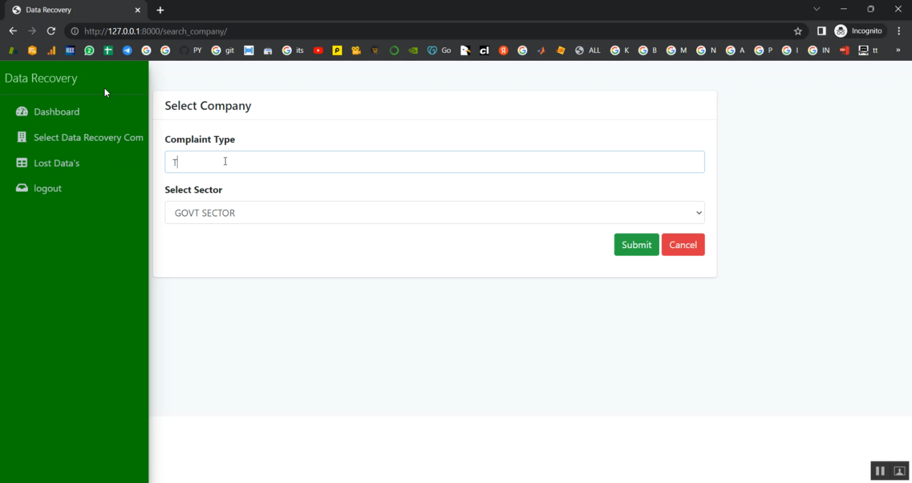Screen dimensions: 912x483
Task: Open Chrome's three-dot menu
Action: (x=899, y=31)
